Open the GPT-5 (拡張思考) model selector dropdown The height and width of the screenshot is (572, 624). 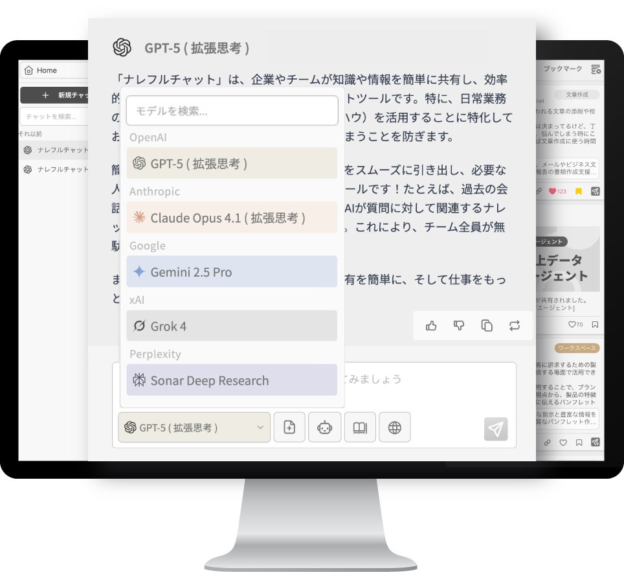(194, 428)
